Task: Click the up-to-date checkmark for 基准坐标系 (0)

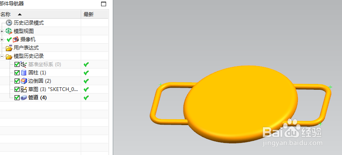Action: [86, 64]
